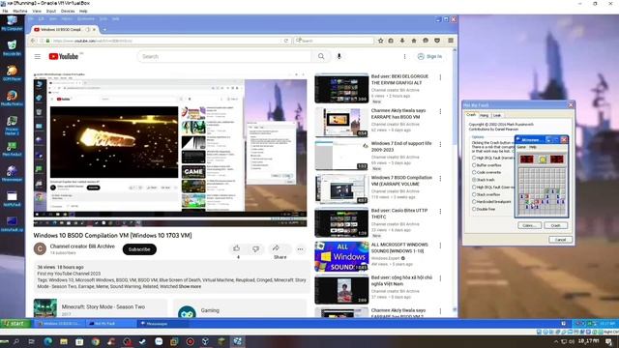This screenshot has width=619, height=348.
Task: Show hidden host system tray icons
Action: [556, 341]
